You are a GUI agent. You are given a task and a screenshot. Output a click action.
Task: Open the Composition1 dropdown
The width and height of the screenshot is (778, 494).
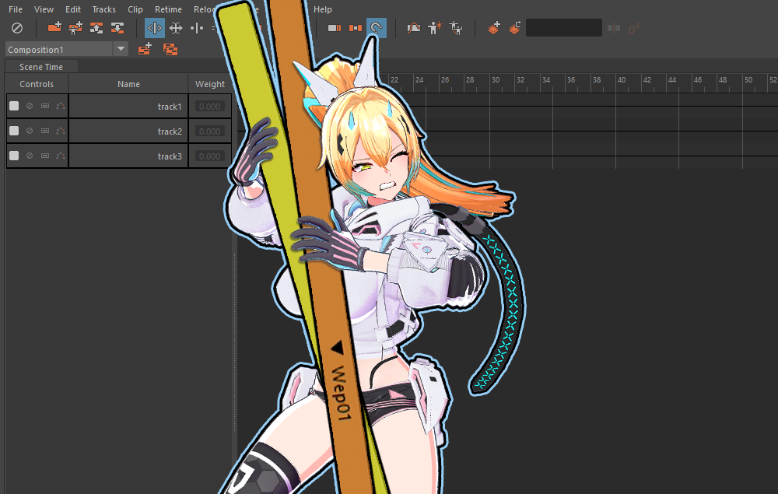tap(121, 49)
